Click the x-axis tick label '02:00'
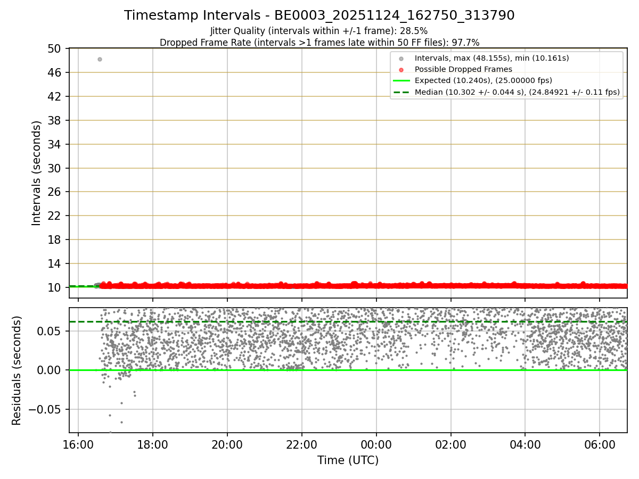 (x=451, y=445)
